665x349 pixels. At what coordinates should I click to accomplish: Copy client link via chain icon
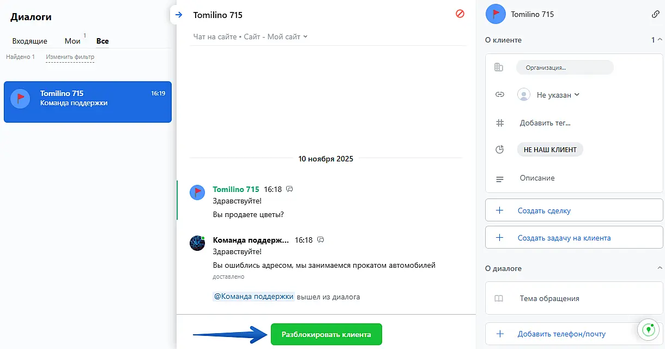655,14
